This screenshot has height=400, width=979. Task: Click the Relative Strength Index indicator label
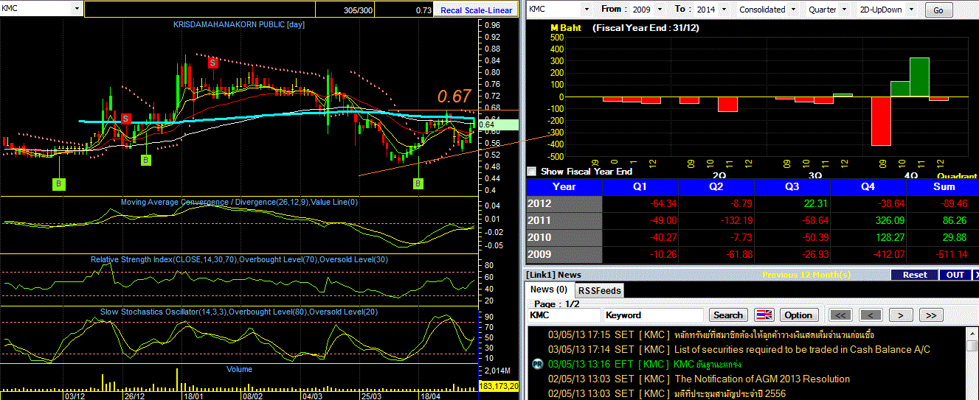coord(239,259)
